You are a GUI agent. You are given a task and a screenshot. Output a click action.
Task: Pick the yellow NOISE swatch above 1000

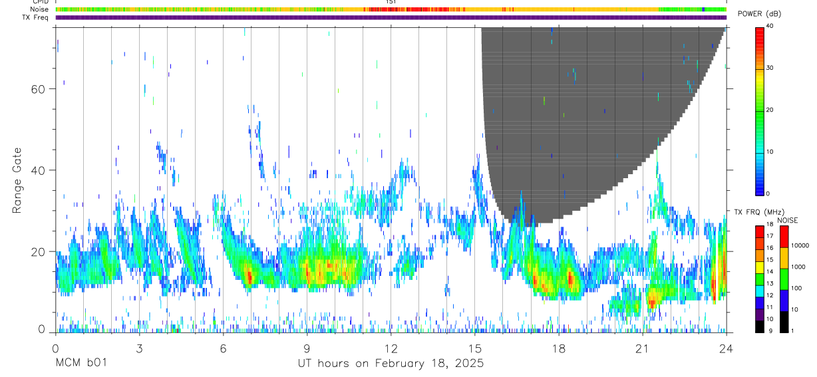784,258
